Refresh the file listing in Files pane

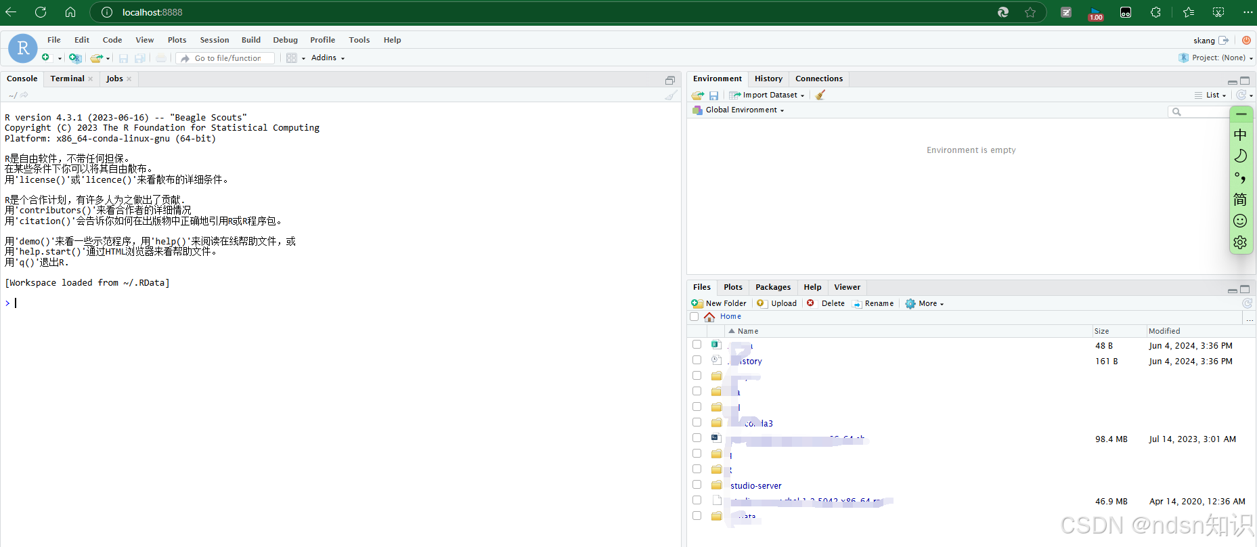[1248, 303]
